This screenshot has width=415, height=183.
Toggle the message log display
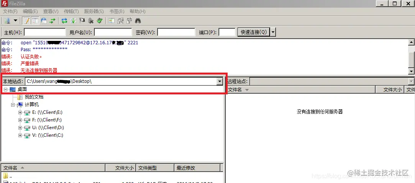tap(26, 21)
